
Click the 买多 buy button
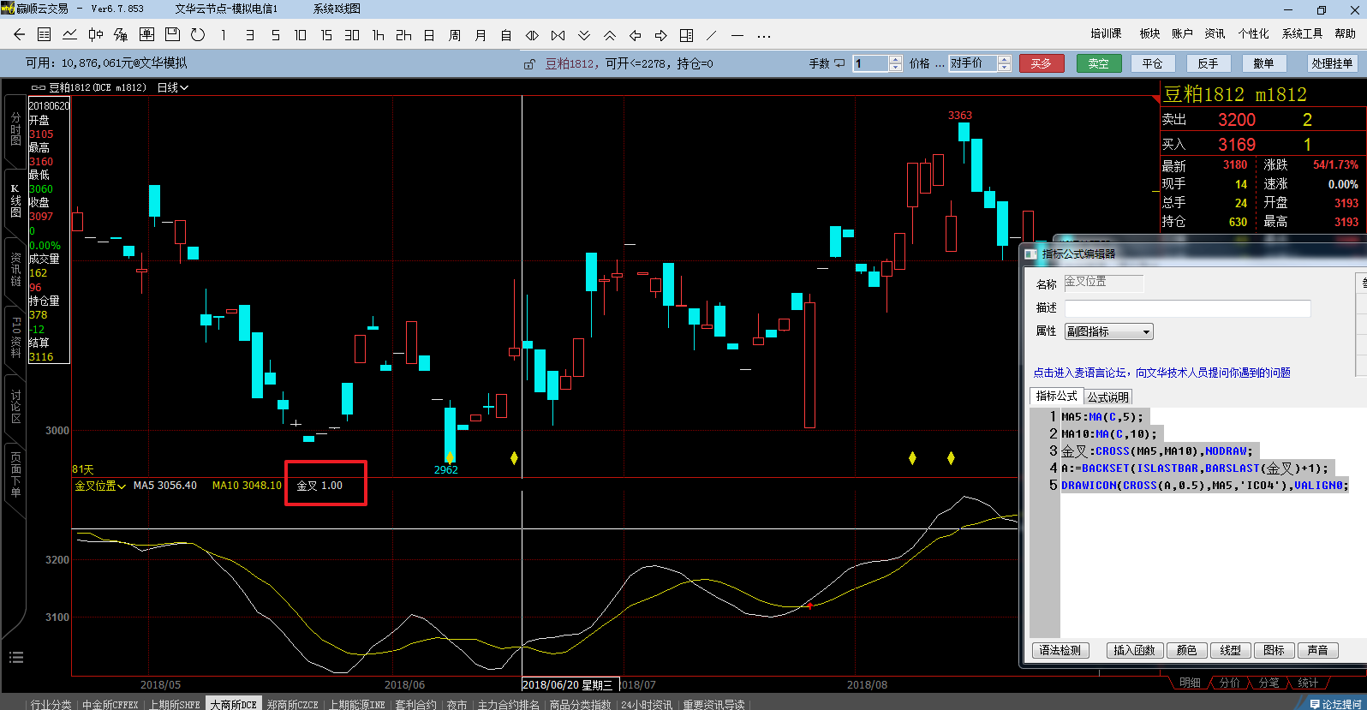tap(1041, 63)
